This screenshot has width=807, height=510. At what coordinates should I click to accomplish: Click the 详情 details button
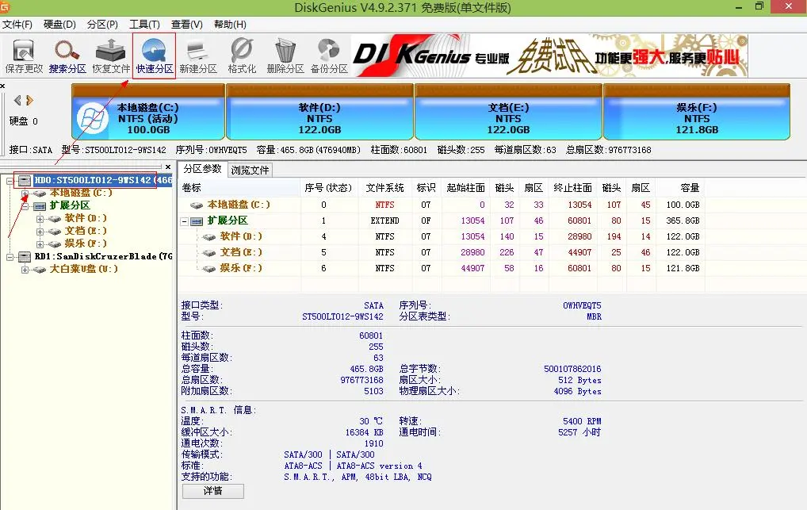[x=212, y=491]
